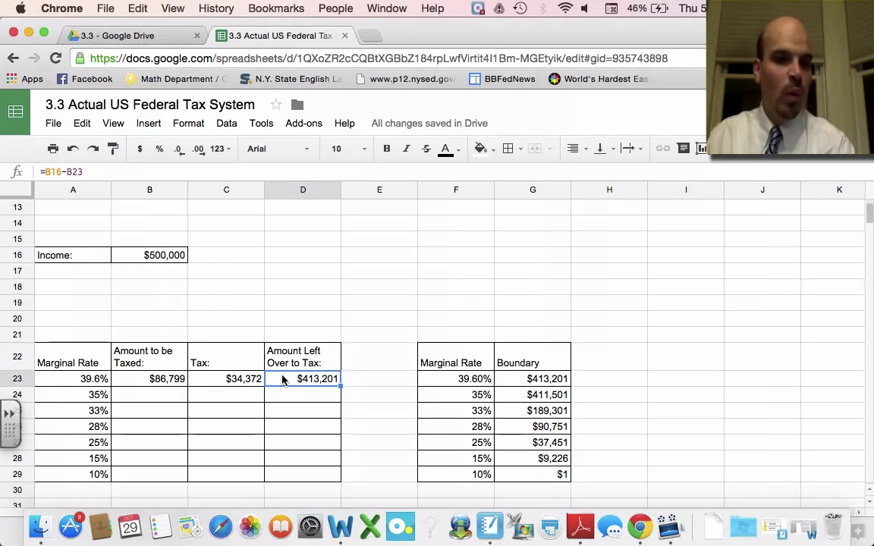
Task: Select column D header
Action: pos(303,190)
